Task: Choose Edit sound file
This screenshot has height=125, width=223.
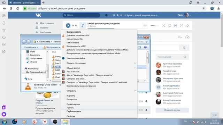Action: [99, 42]
